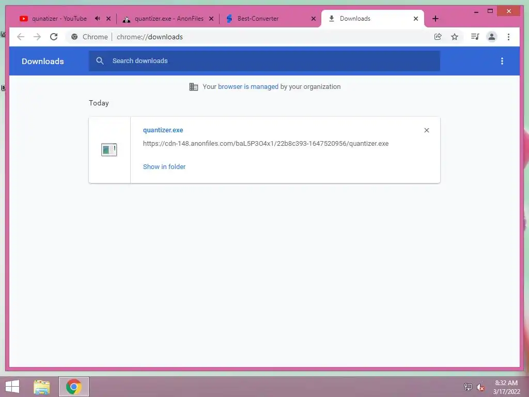Open the quantizer.exe file link

163,130
